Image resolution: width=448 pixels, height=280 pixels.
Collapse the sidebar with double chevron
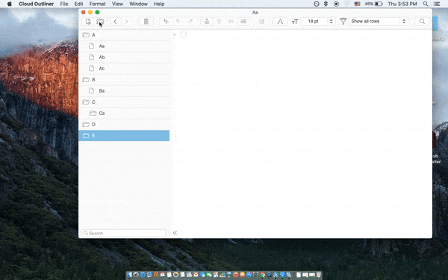pos(175,233)
